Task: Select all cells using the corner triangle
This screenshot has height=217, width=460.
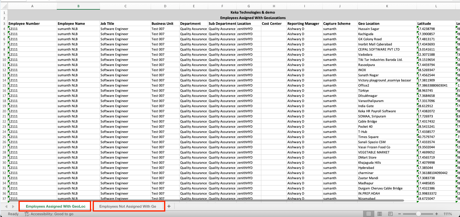Action: pos(5,6)
